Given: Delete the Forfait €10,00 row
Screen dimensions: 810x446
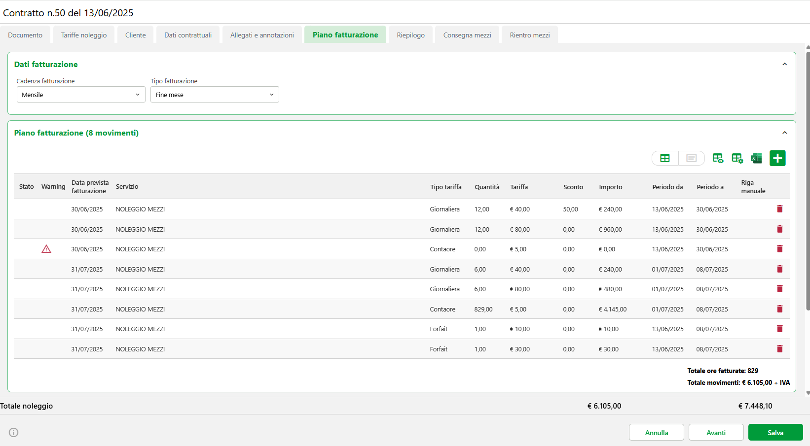Looking at the screenshot, I should click(780, 329).
